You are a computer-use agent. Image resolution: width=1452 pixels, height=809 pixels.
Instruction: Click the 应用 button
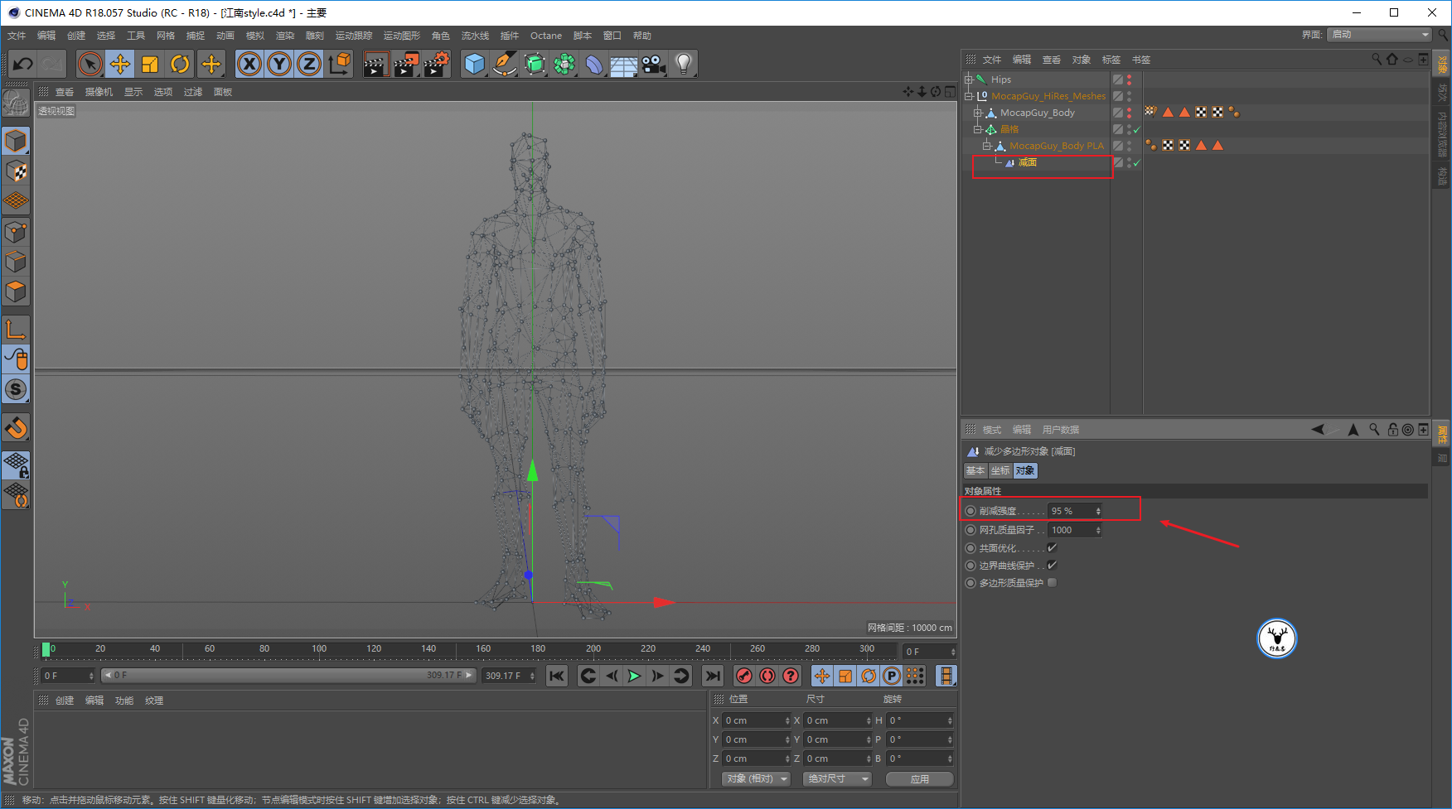(920, 778)
